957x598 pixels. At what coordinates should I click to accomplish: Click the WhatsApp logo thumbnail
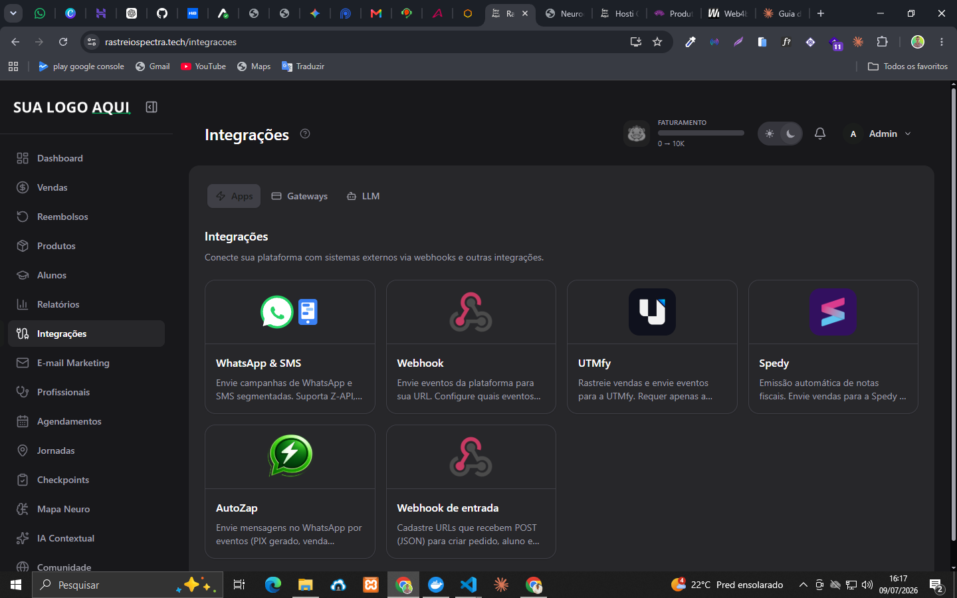click(x=277, y=312)
